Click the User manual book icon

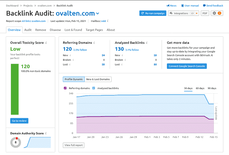[182, 6]
